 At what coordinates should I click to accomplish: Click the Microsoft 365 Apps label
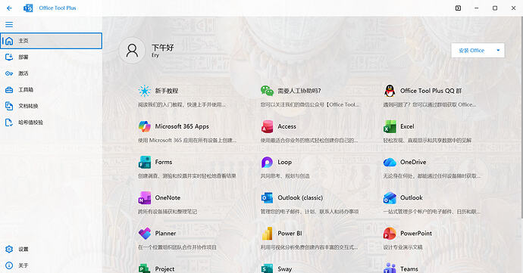coord(182,126)
